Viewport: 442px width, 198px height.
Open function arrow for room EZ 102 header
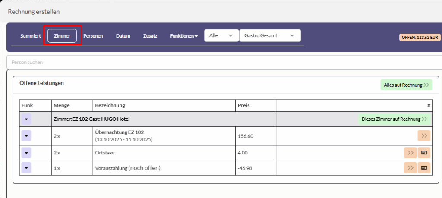[x=26, y=119]
